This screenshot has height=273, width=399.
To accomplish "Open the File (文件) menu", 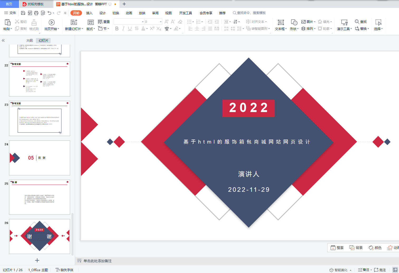I will pos(10,13).
